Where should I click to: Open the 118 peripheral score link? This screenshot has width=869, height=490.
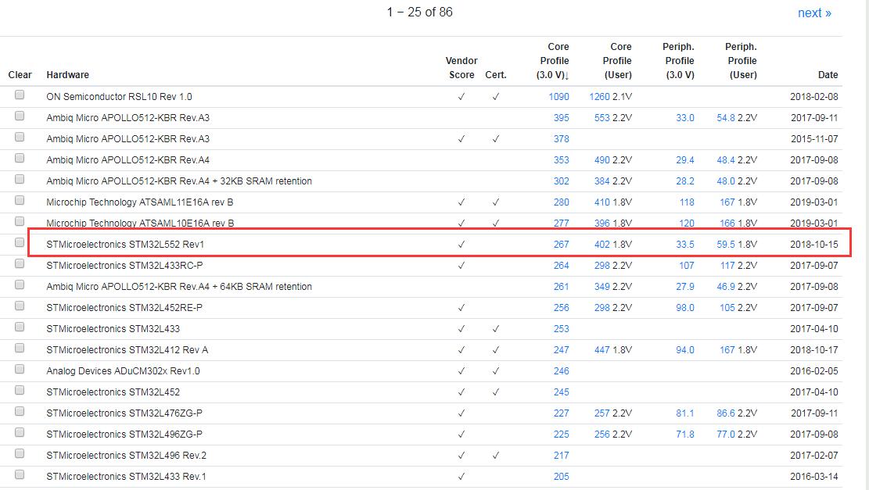point(687,202)
